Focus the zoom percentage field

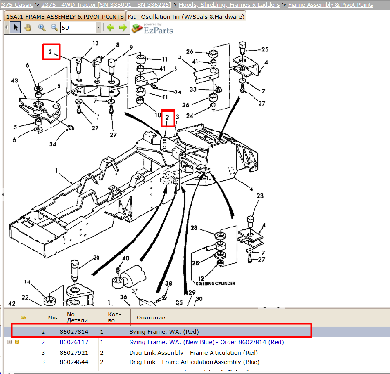coord(78,28)
